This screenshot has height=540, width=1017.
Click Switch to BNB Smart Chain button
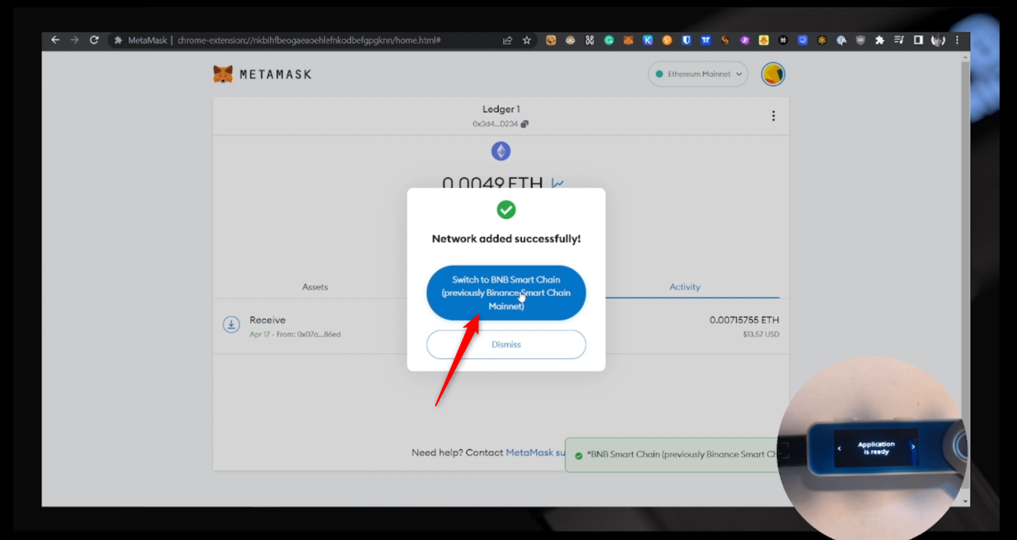(x=505, y=293)
